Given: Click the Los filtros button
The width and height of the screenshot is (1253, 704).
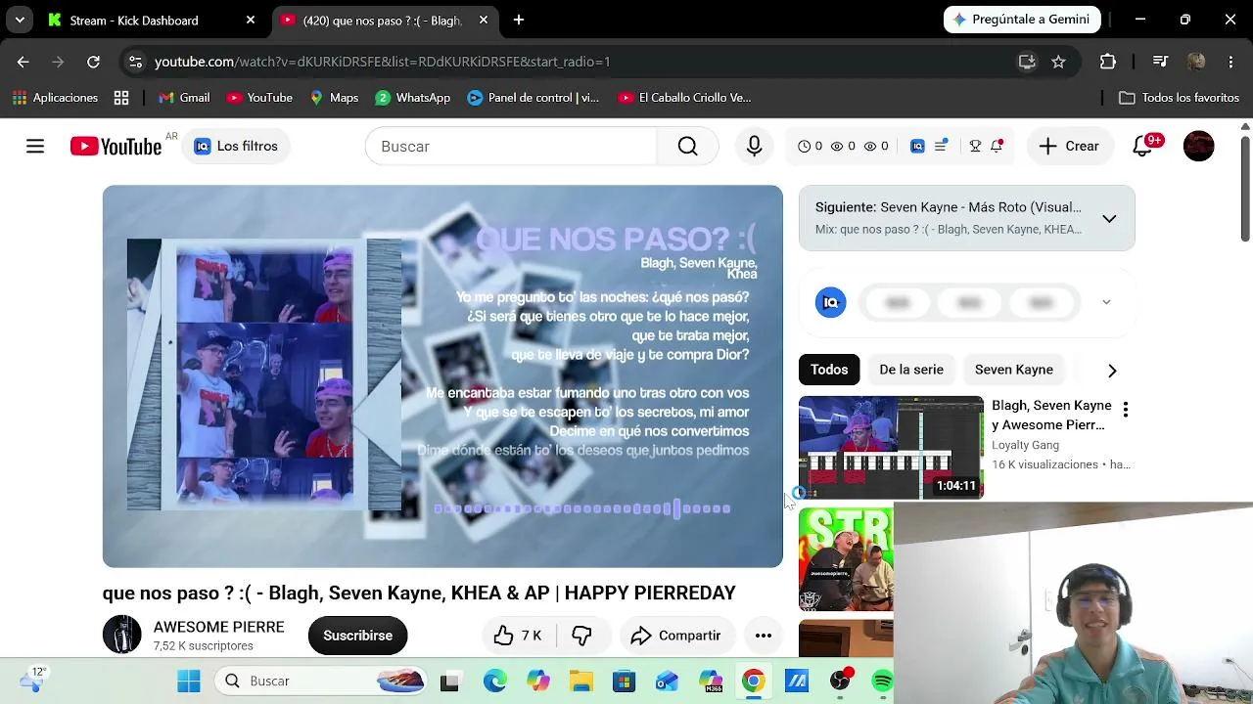Looking at the screenshot, I should (236, 147).
